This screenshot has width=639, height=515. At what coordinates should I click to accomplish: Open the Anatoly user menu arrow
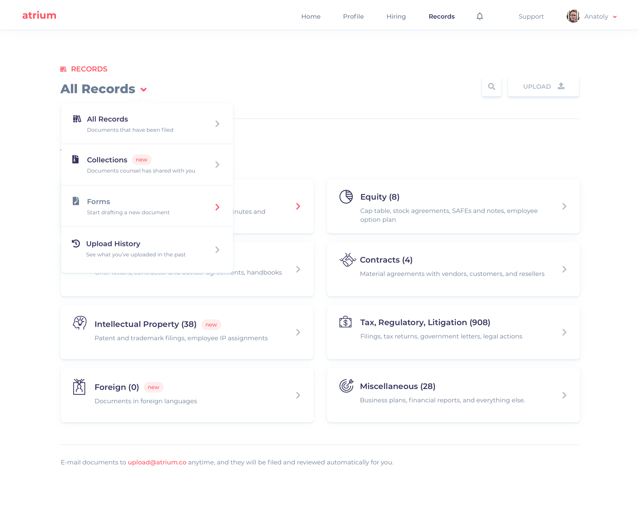[615, 17]
